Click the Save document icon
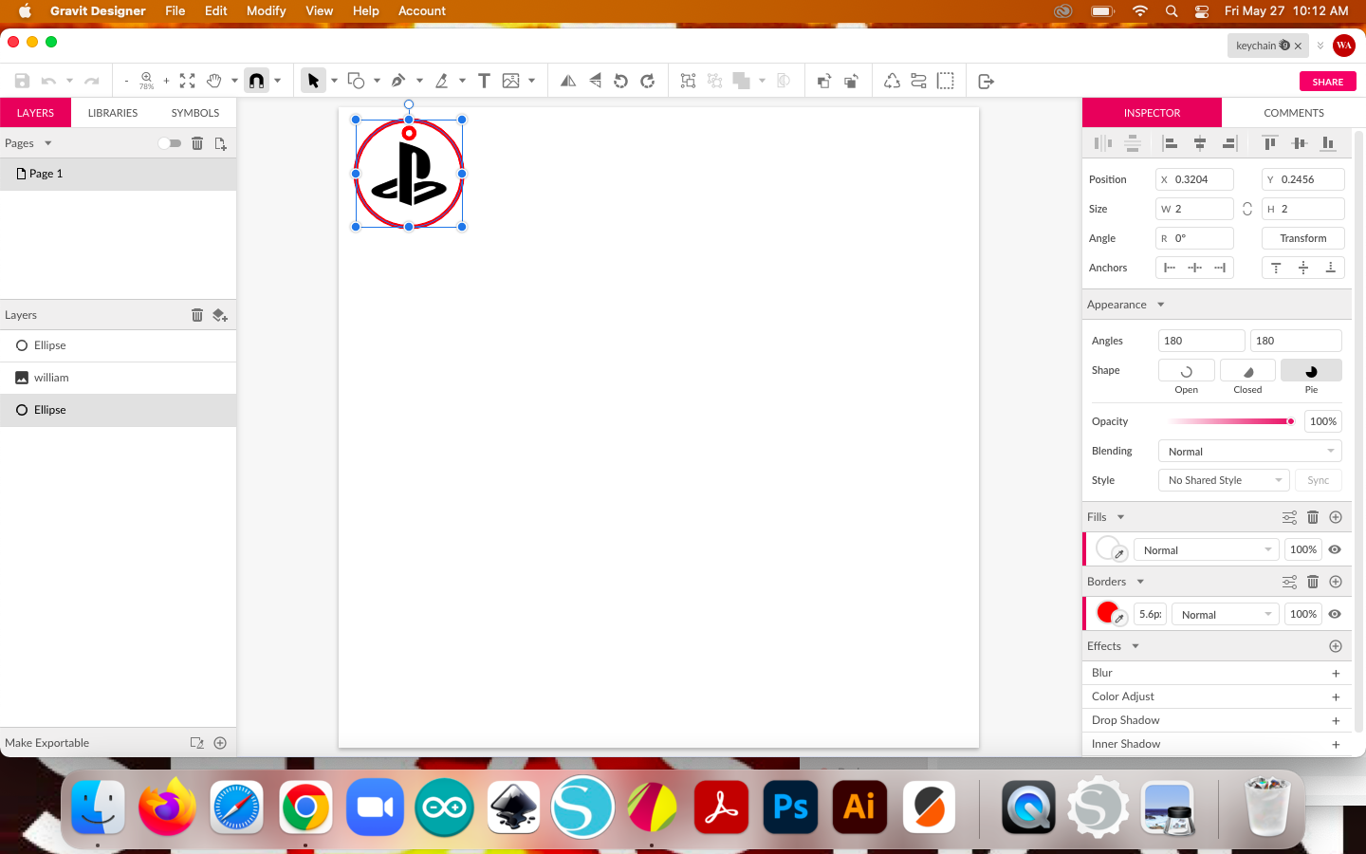The width and height of the screenshot is (1366, 854). [x=22, y=82]
